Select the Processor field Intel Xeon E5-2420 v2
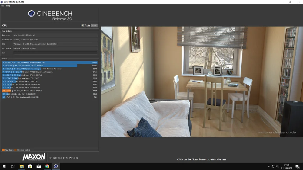This screenshot has width=303, height=170. (x=55, y=35)
